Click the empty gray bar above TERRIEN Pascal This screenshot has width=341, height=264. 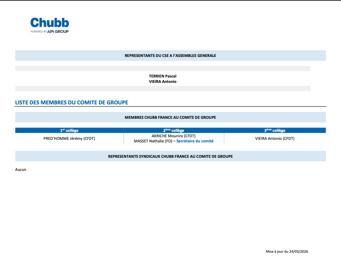[x=163, y=69]
